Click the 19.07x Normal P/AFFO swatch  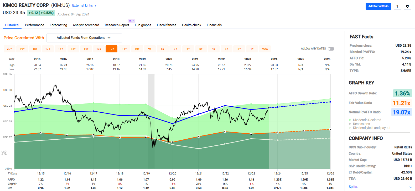[x=402, y=112]
